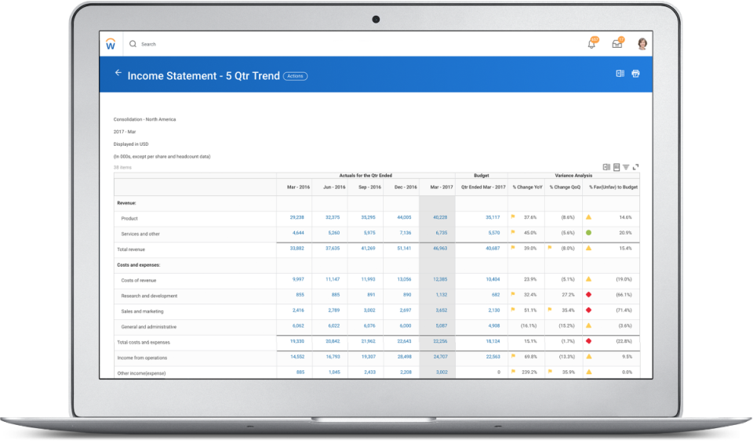753x447 pixels.
Task: Print the report using printer icon
Action: pos(636,74)
